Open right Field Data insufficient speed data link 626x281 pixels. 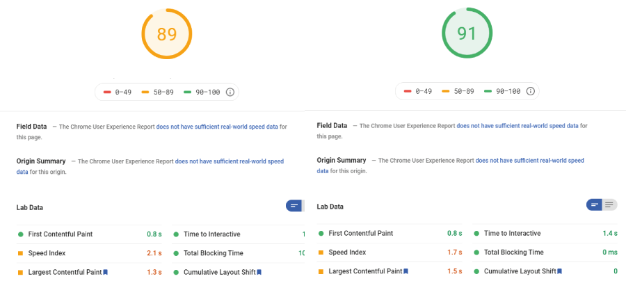(517, 126)
